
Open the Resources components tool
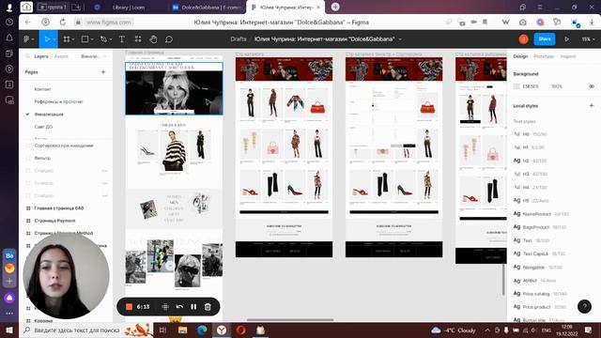pyautogui.click(x=138, y=39)
